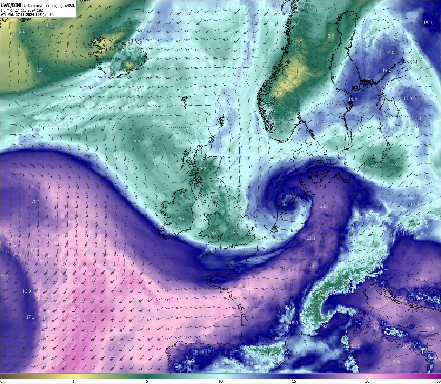Image resolution: width=441 pixels, height=384 pixels.
Task: Click the 'IT: Mið. 27. 11. 2024 18Z' line
Action: (x=22, y=10)
